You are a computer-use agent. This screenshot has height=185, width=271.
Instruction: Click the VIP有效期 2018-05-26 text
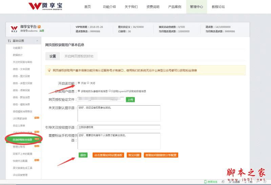click(89, 27)
